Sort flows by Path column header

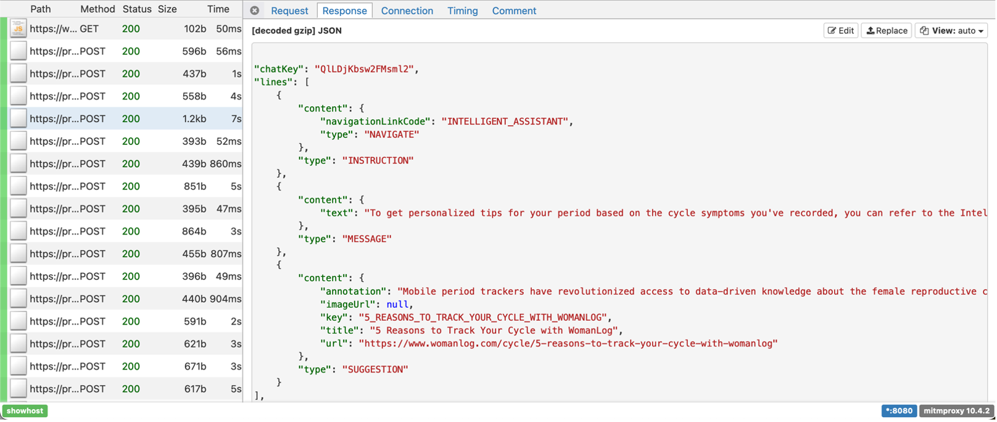(x=41, y=9)
